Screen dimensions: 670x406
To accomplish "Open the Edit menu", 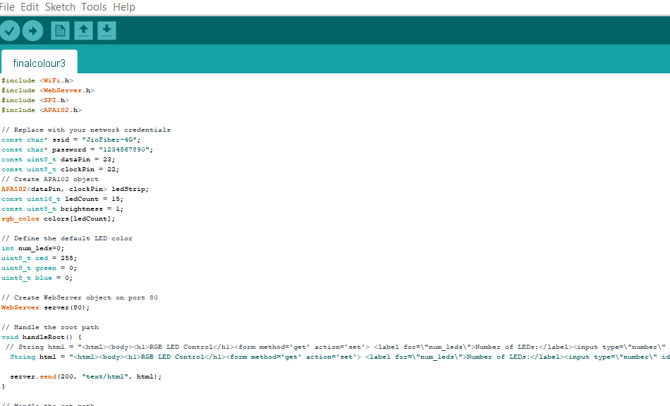I will click(30, 7).
